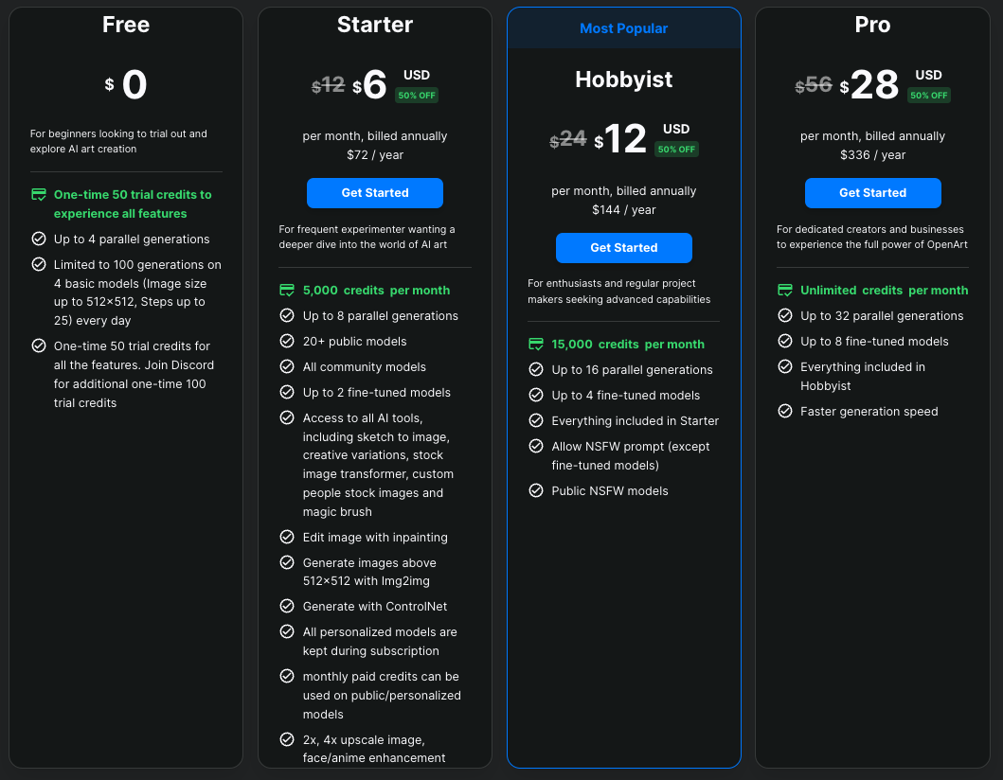Image resolution: width=1003 pixels, height=780 pixels.
Task: Click credit card icon beside Unlimited credits
Action: coord(785,291)
